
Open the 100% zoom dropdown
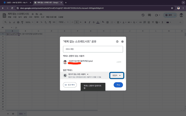(x=29, y=22)
